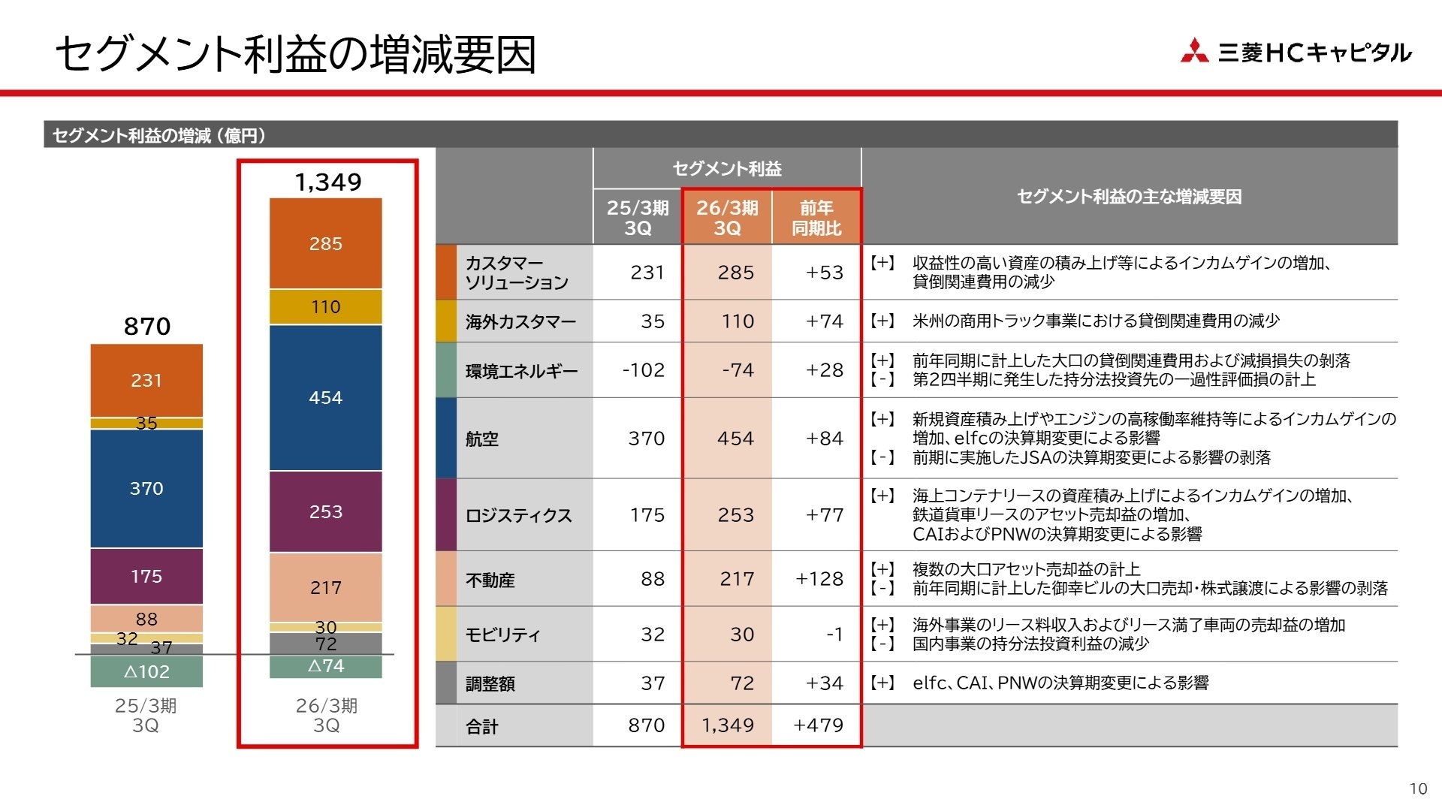Click the blue 454 aviation bar segment

[x=324, y=398]
